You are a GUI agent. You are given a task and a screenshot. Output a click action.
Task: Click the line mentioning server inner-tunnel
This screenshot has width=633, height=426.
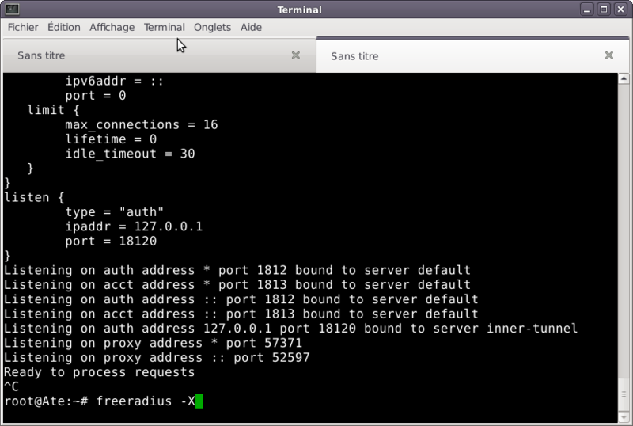point(290,329)
